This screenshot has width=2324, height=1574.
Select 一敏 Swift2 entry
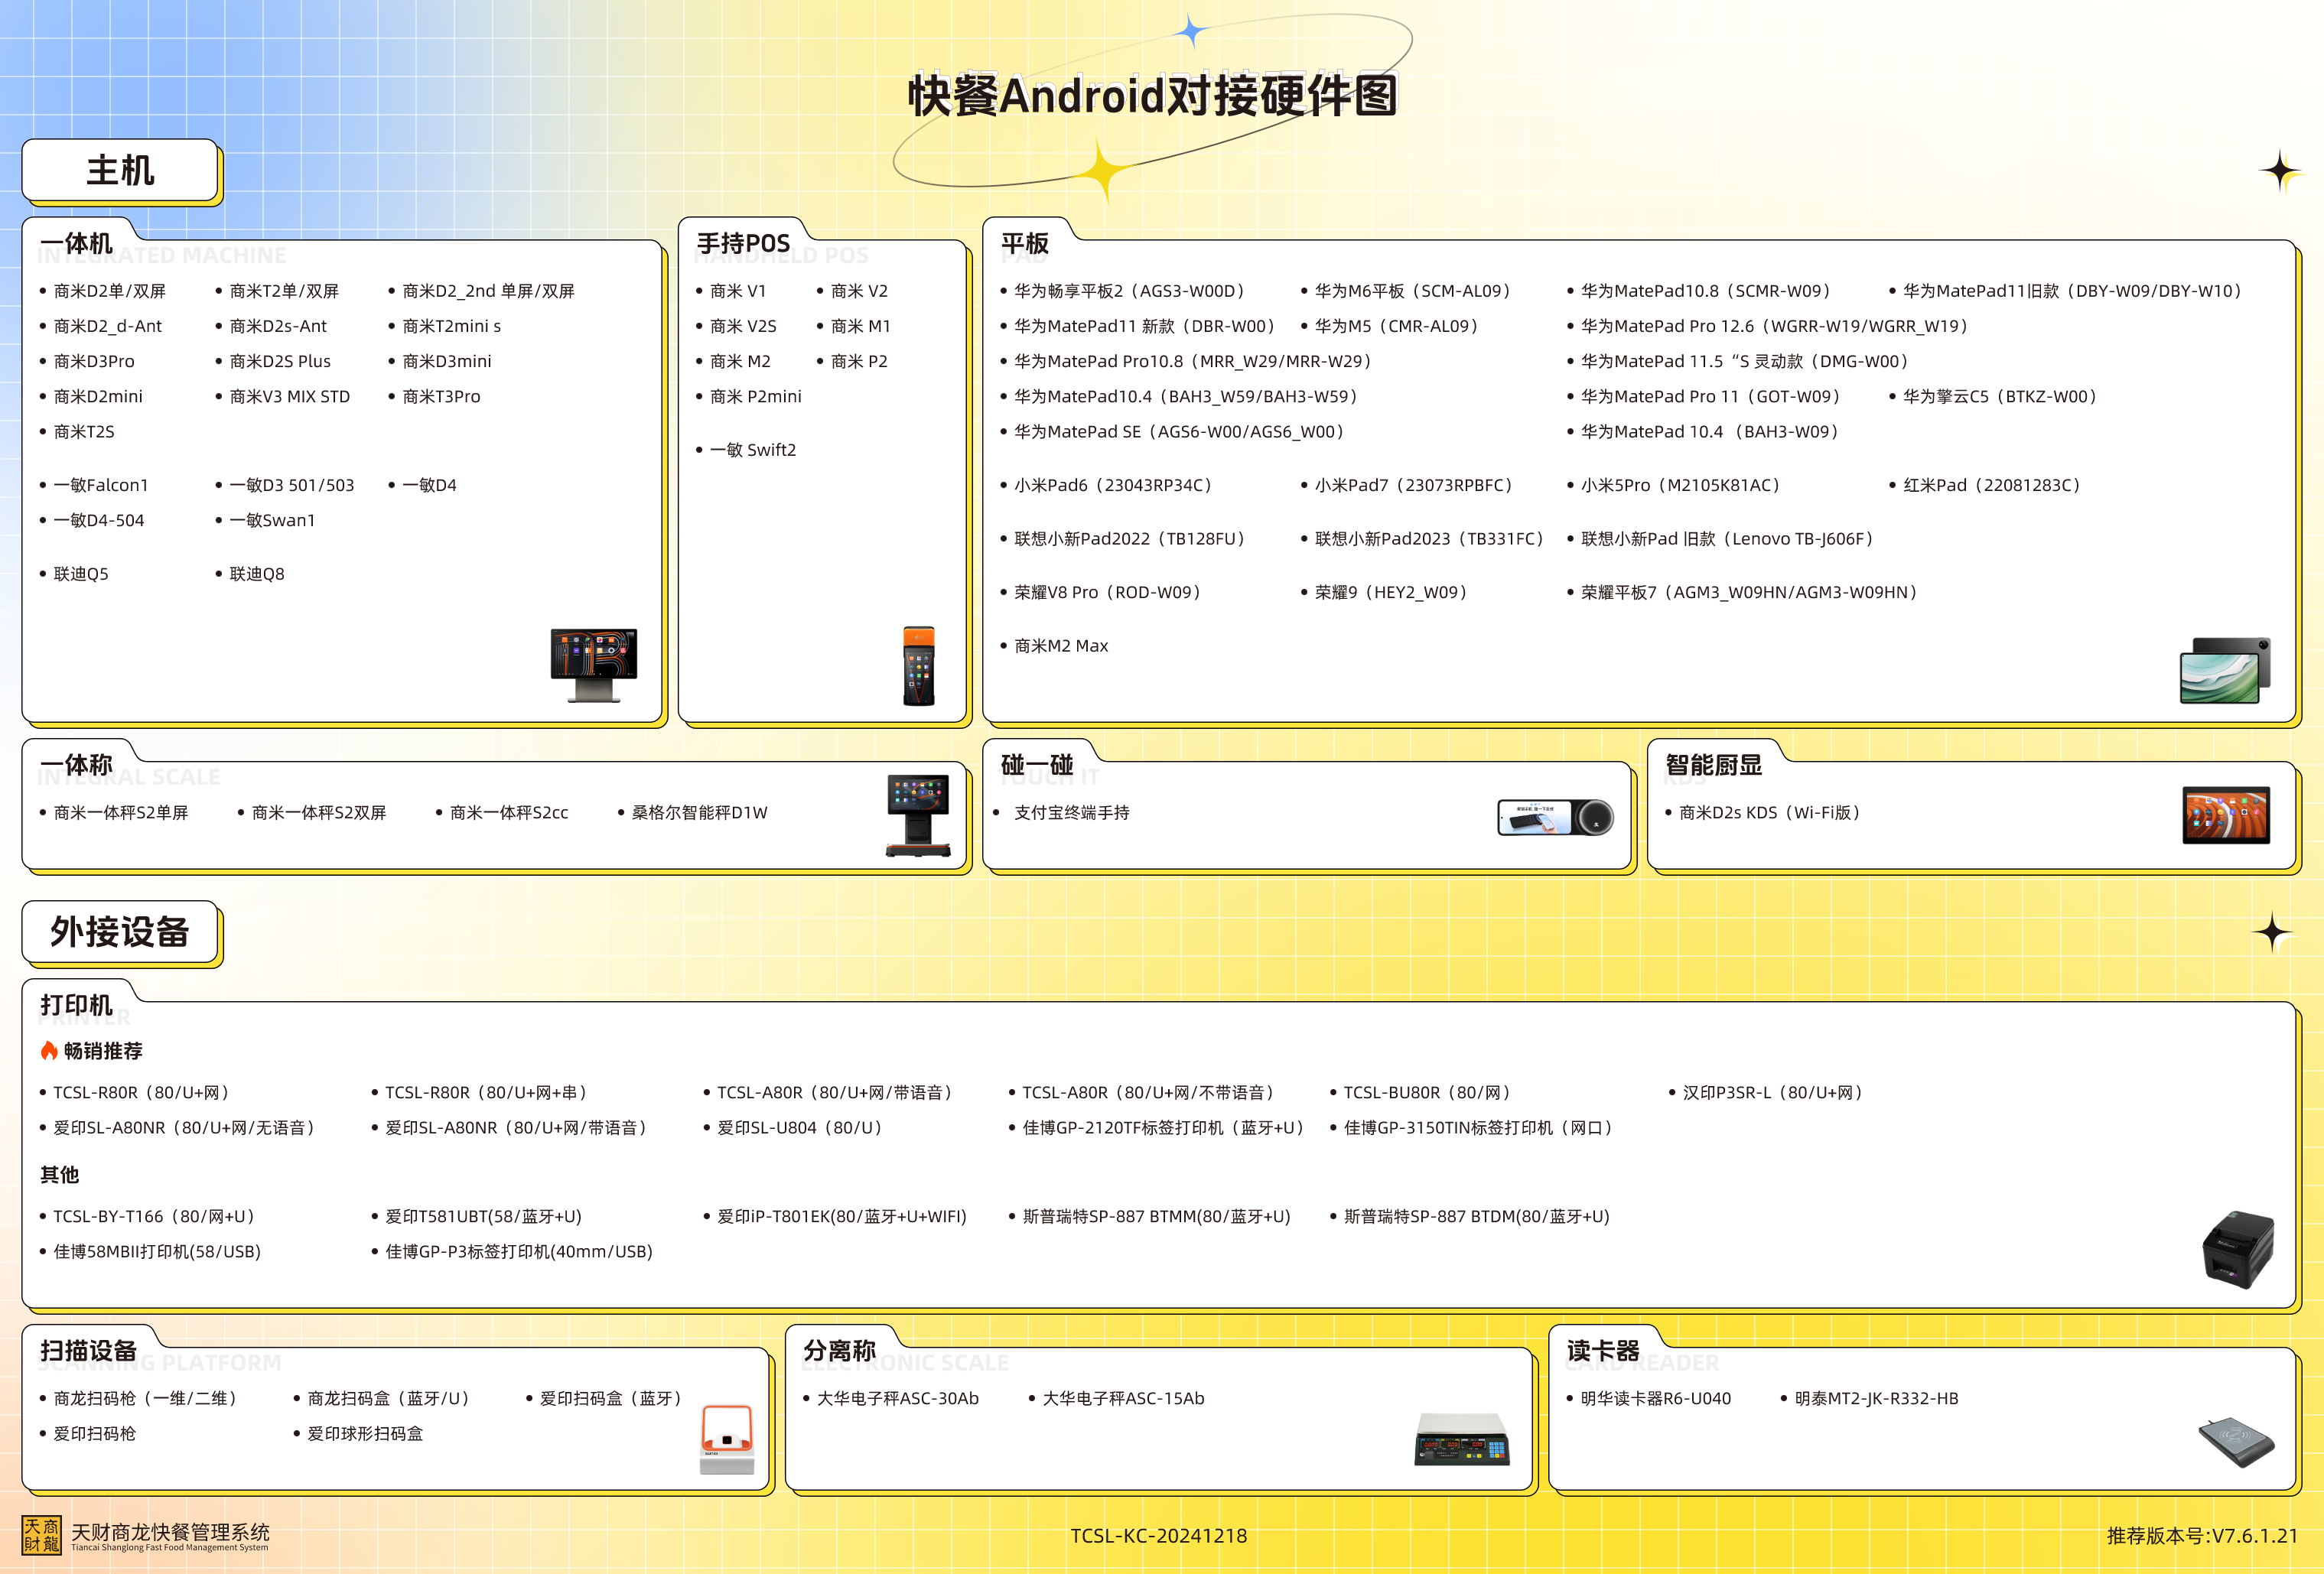pos(753,450)
